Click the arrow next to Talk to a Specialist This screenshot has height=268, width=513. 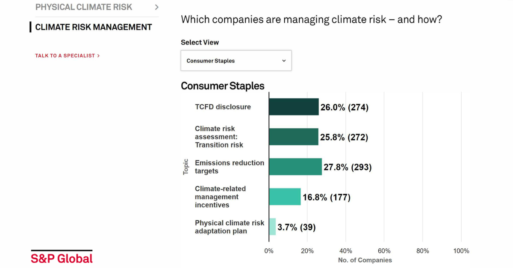tap(98, 56)
